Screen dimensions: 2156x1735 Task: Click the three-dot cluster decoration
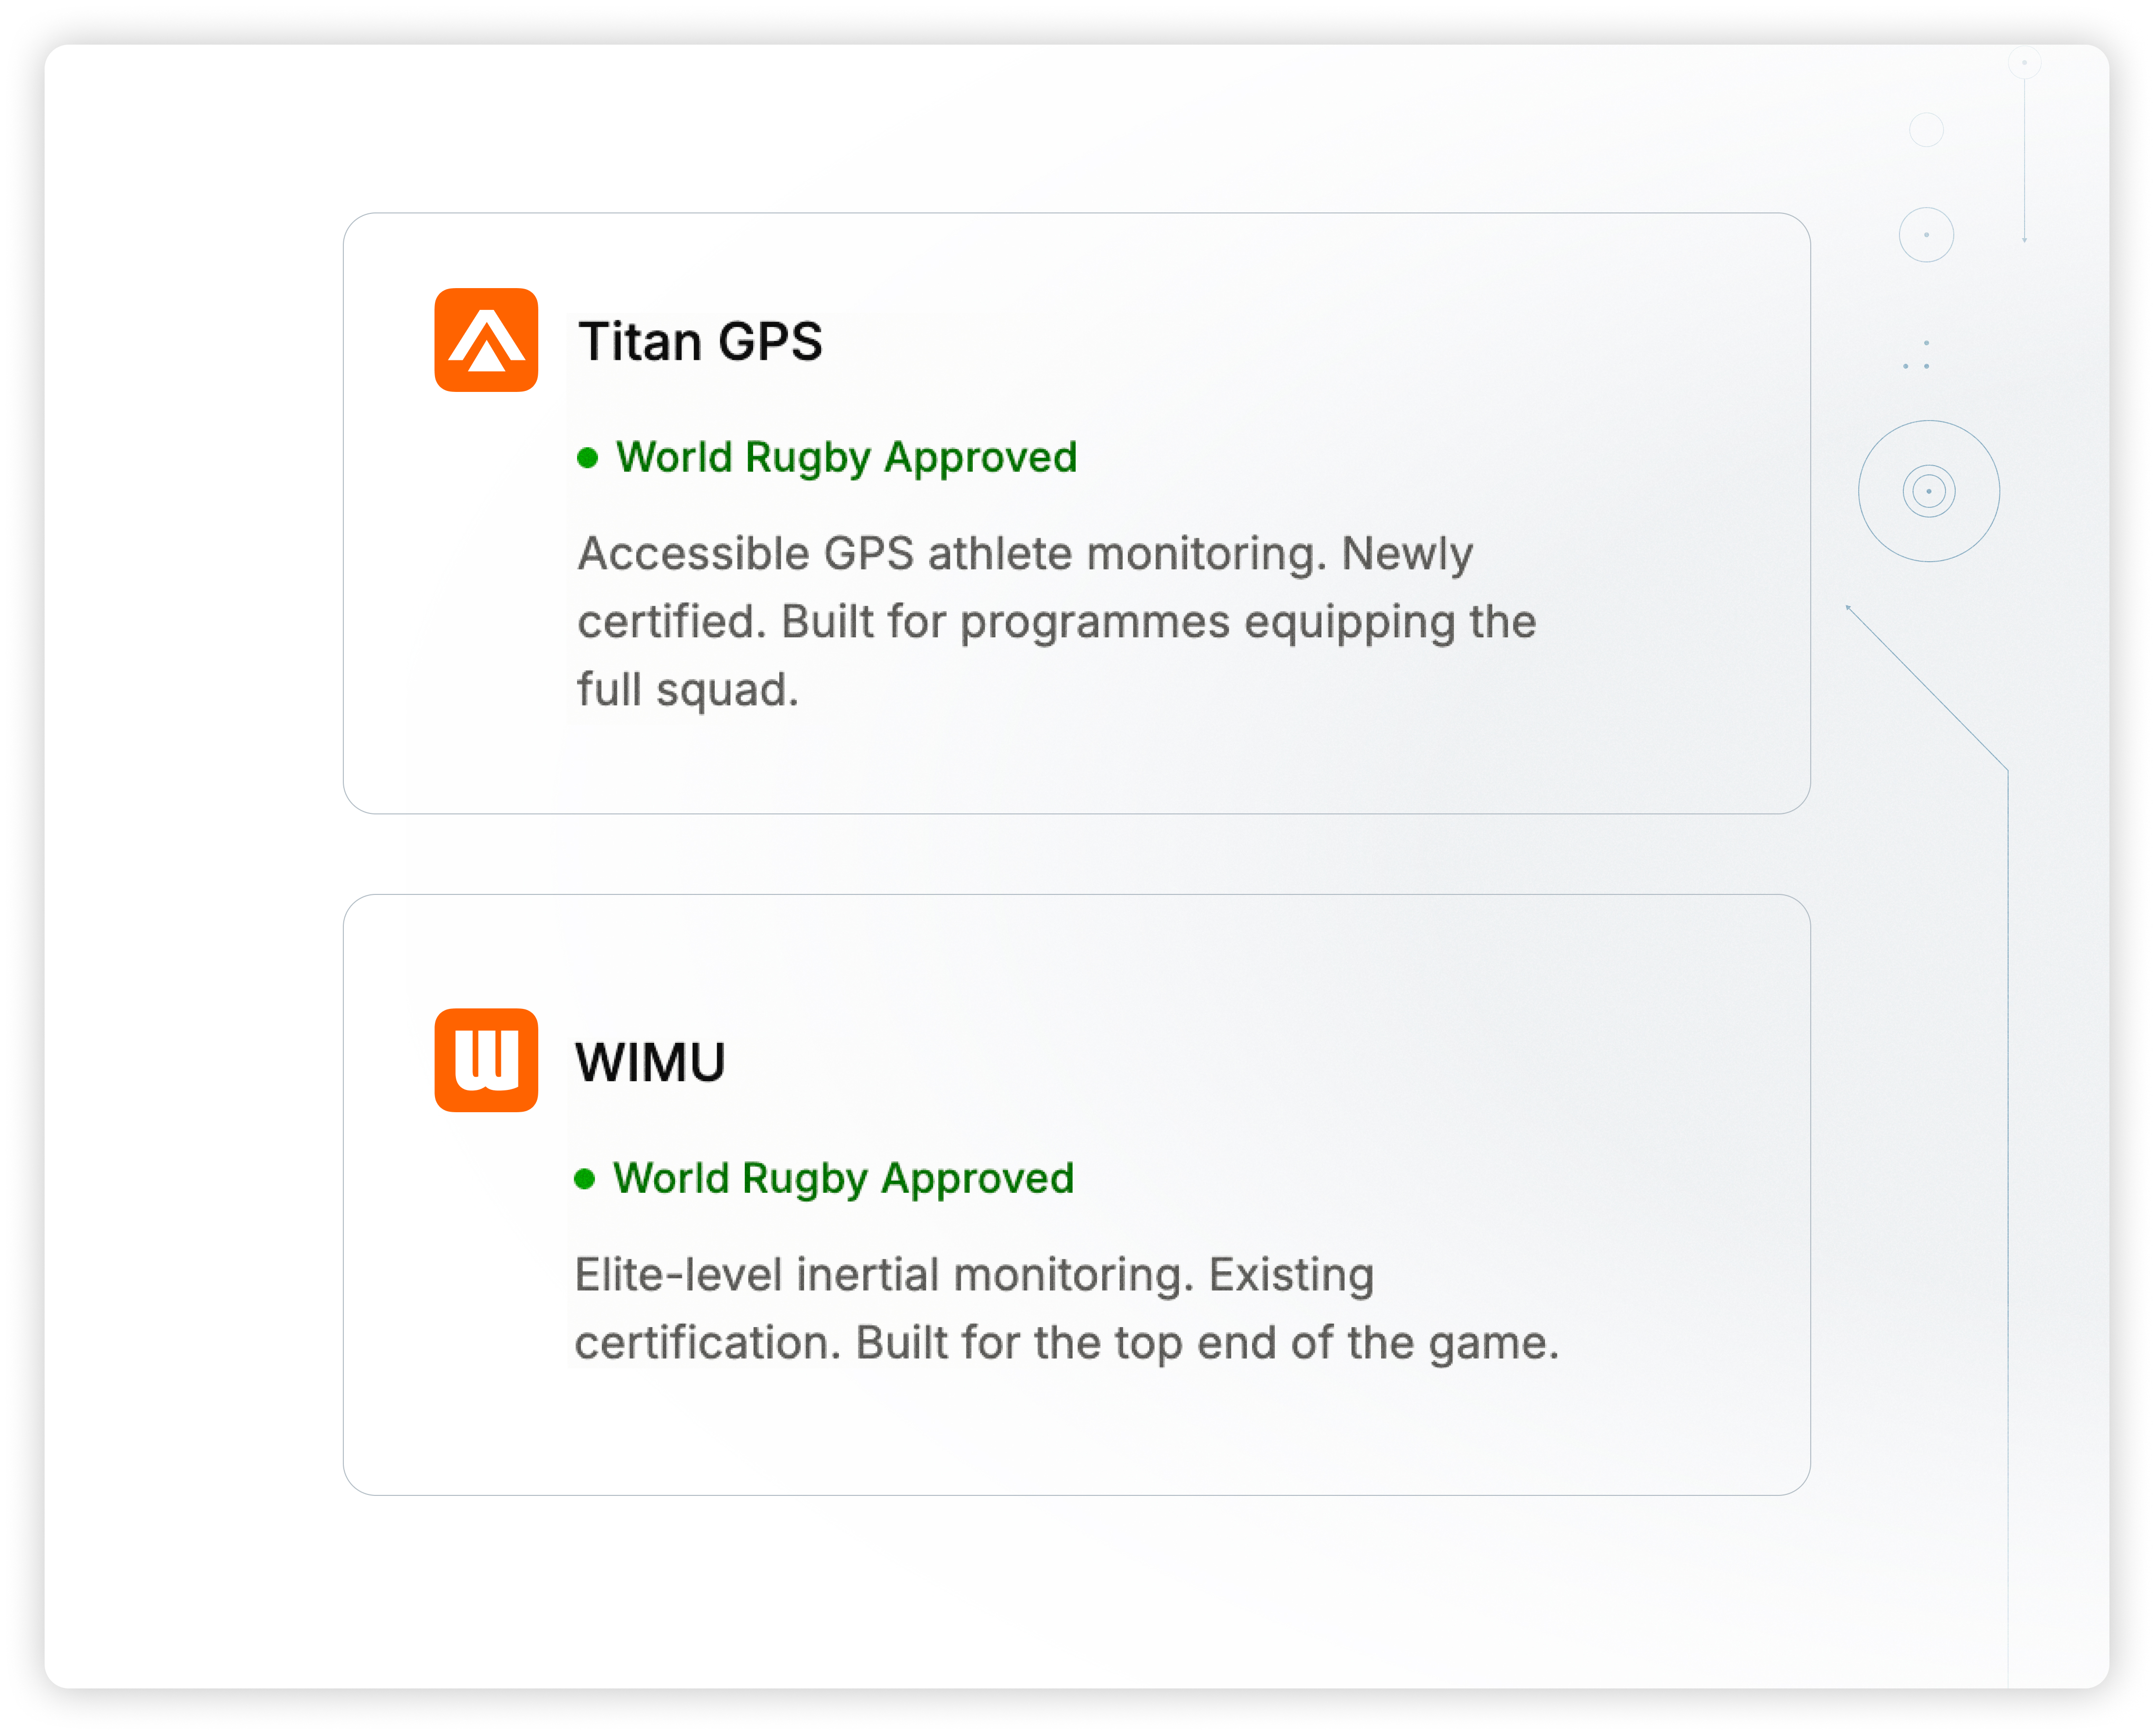pos(1917,355)
